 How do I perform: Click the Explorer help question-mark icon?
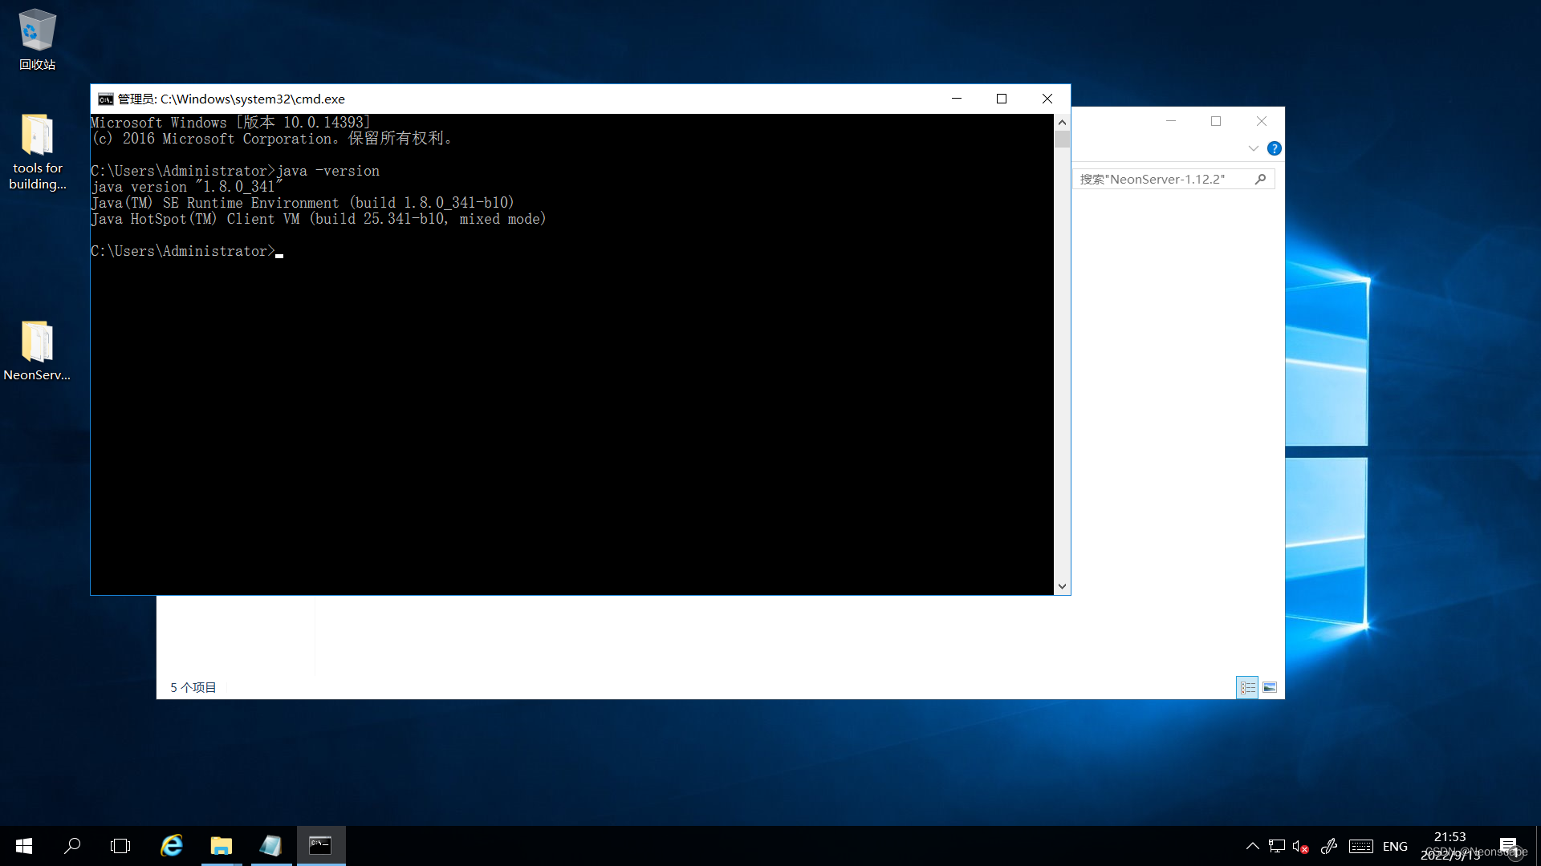click(1274, 148)
